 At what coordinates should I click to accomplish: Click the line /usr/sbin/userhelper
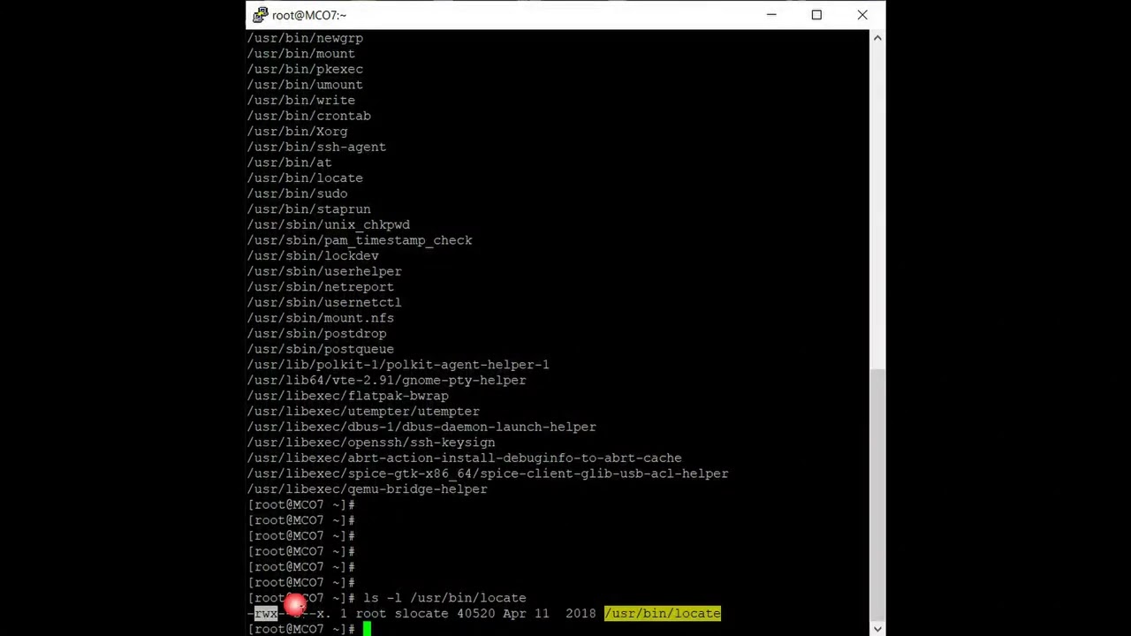tap(324, 271)
